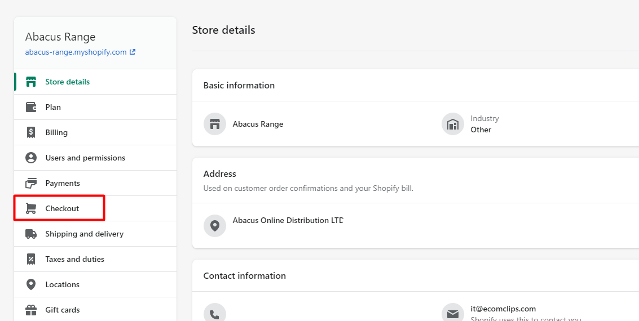Screen dimensions: 639x321
Task: Open the Billing settings page
Action: (95, 132)
